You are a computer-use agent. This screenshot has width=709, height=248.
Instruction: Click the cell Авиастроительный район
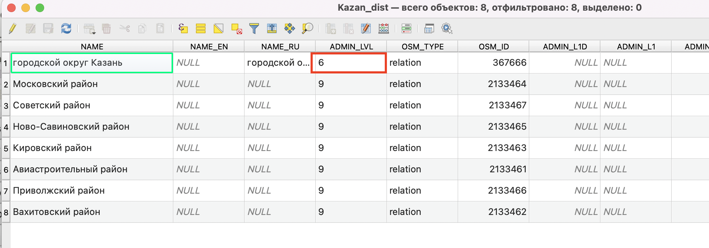click(92, 169)
